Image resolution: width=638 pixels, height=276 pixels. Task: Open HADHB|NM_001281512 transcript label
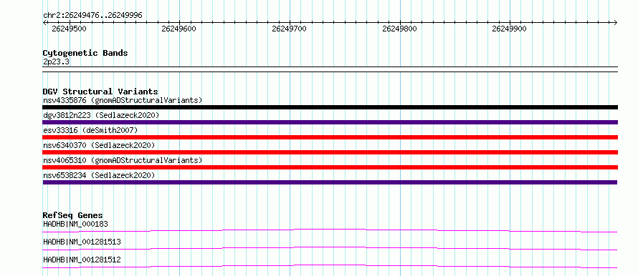tap(82, 260)
